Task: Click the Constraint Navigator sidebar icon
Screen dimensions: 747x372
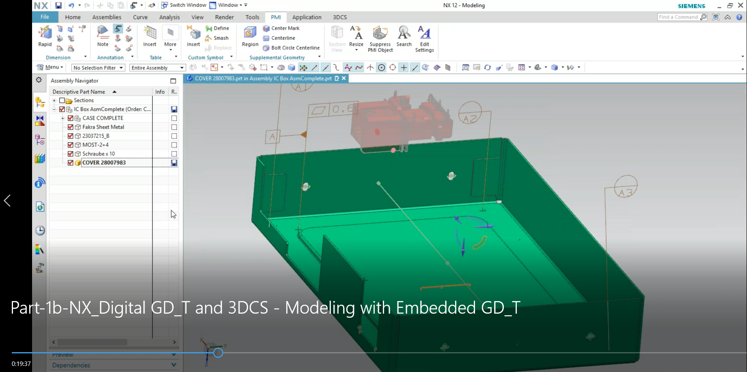Action: (39, 121)
